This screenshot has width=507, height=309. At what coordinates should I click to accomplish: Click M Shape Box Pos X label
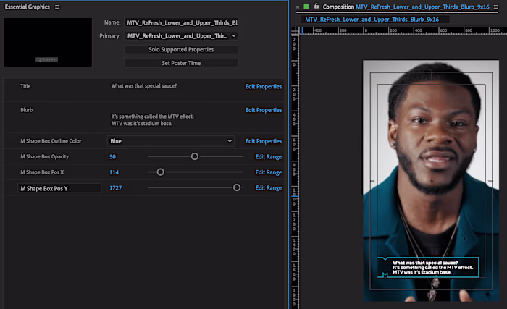42,172
